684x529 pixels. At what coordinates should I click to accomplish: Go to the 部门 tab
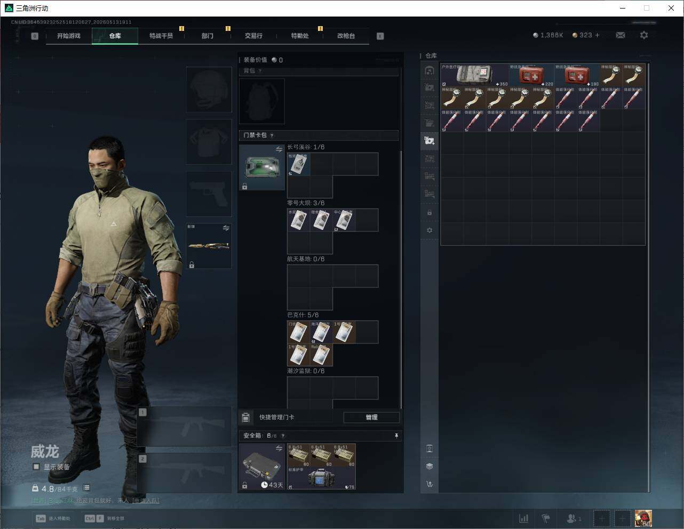tap(208, 36)
